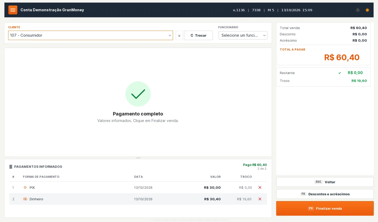Viewport: 378px width, 222px height.
Task: Click the Dinheiro row troco R$ 19,60
Action: point(244,199)
